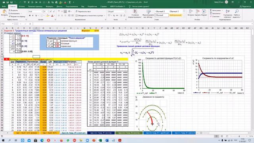Open Find and Select (Найти и выделить)
Screen dimensions: 254x143
pos(237,14)
